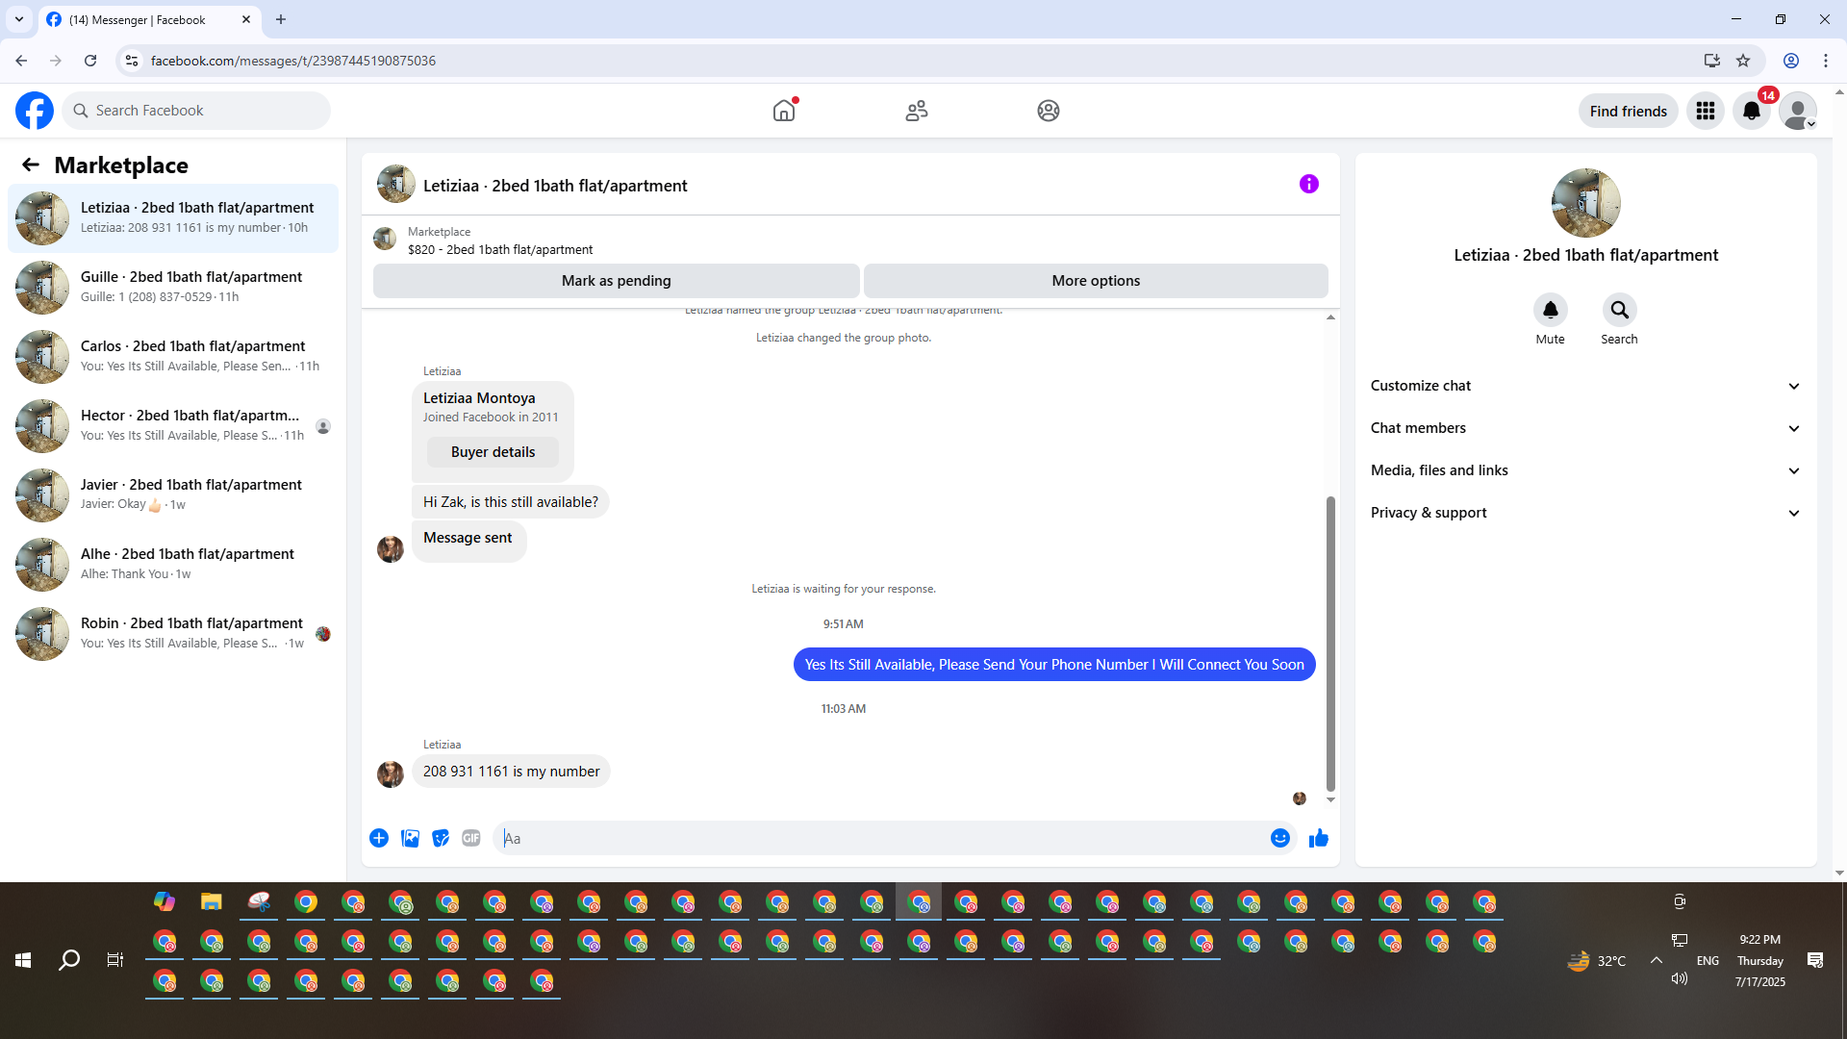Expand the Privacy & support section

point(1585,513)
